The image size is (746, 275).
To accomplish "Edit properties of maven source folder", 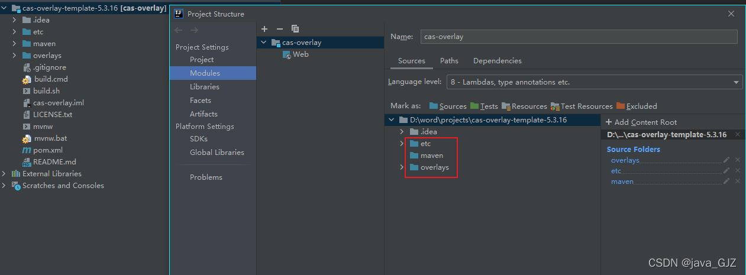I will 726,182.
